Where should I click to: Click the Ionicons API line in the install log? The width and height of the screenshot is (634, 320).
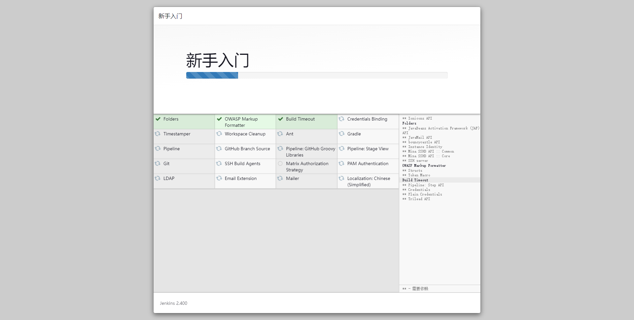pos(417,118)
